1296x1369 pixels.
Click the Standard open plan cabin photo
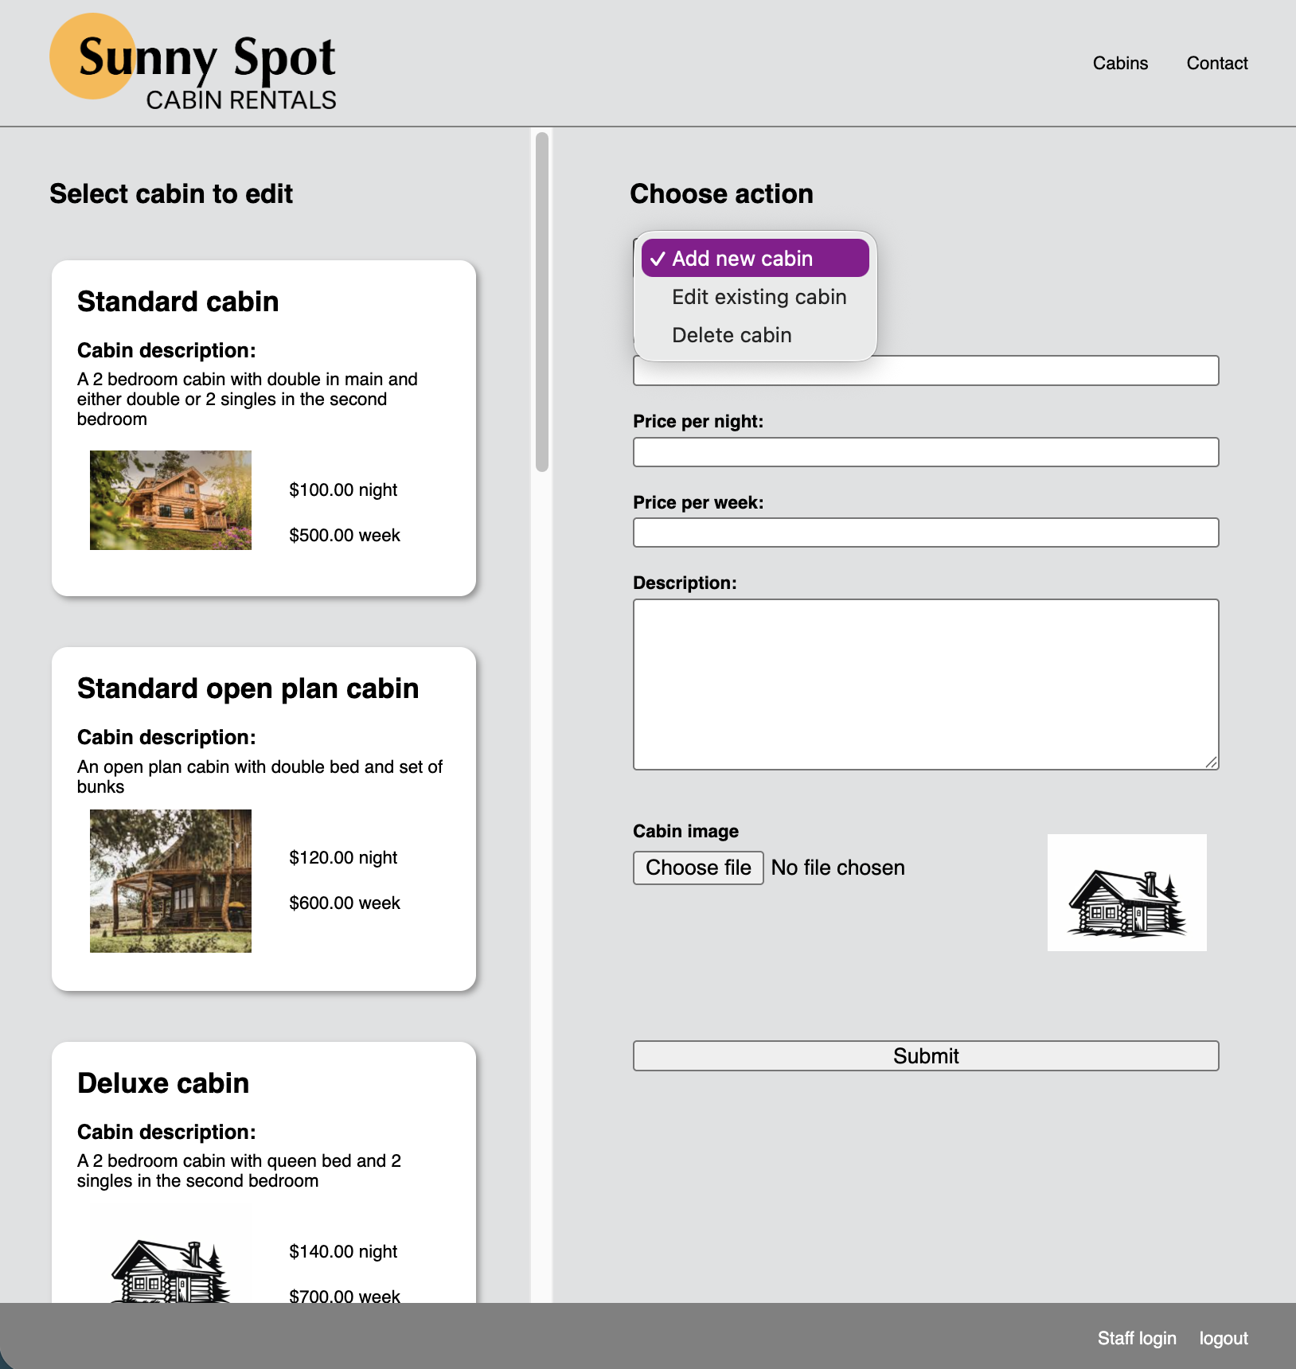pos(170,881)
